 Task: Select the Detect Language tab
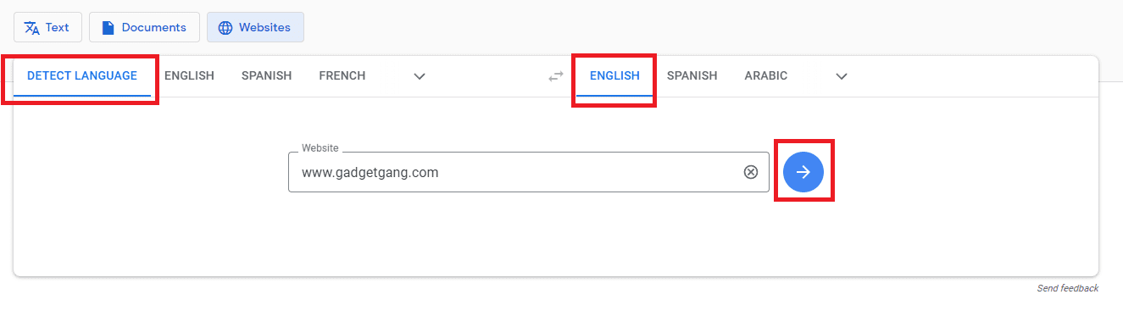point(82,75)
